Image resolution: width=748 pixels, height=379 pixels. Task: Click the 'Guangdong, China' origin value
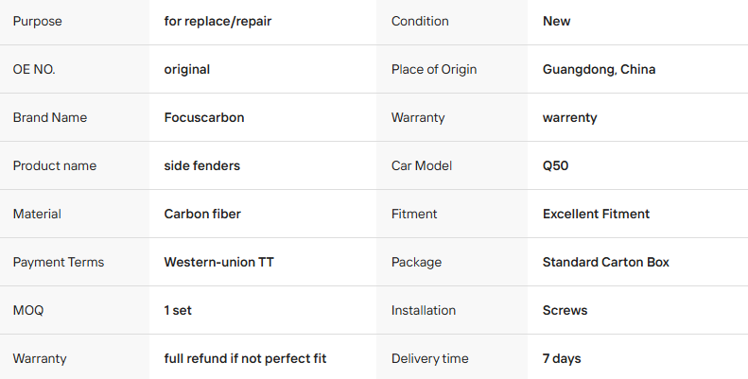599,69
